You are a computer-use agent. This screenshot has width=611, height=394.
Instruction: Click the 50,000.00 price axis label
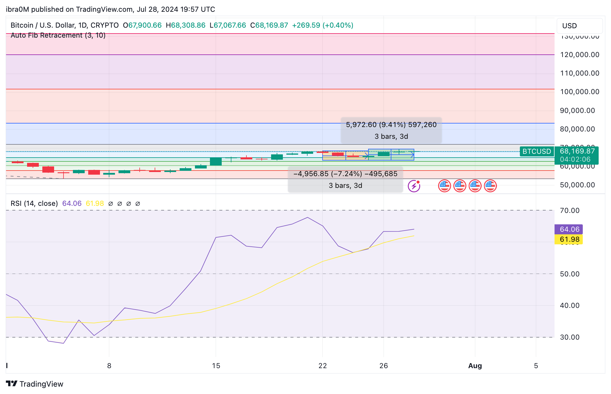click(x=577, y=185)
